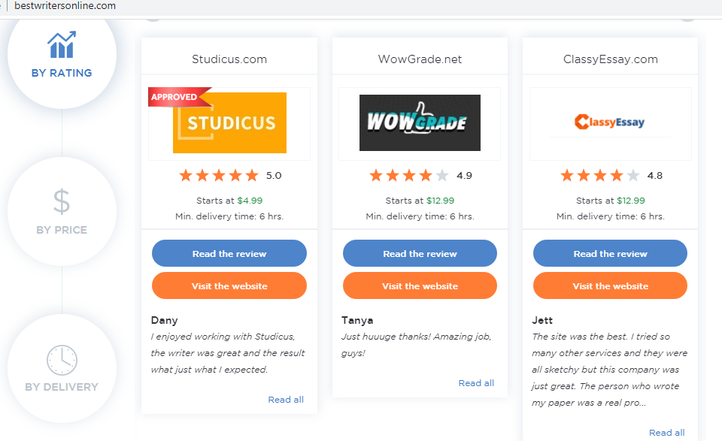
Task: Visit the WowGrade.net website
Action: [420, 286]
